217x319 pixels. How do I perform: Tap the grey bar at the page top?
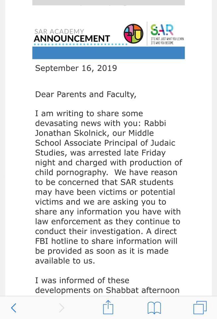108,2
